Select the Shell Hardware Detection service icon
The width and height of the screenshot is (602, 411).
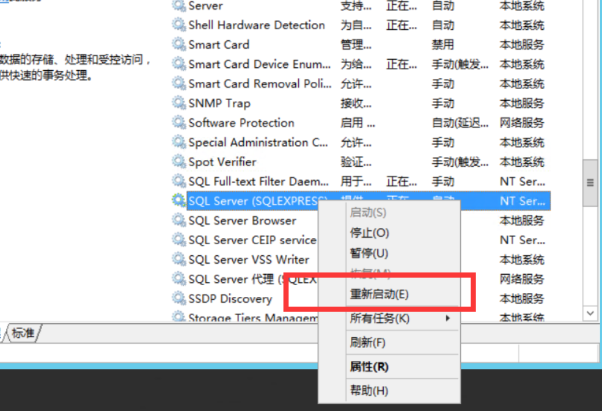pyautogui.click(x=178, y=25)
